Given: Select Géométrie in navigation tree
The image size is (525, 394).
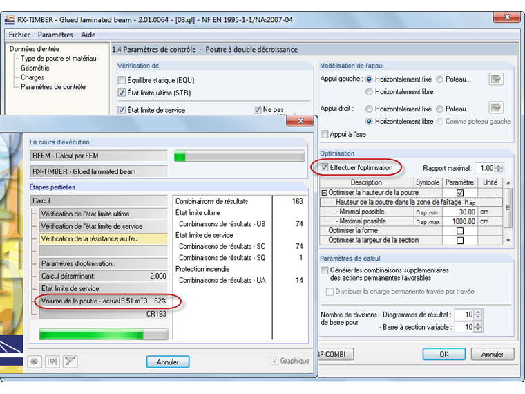Looking at the screenshot, I should (35, 68).
